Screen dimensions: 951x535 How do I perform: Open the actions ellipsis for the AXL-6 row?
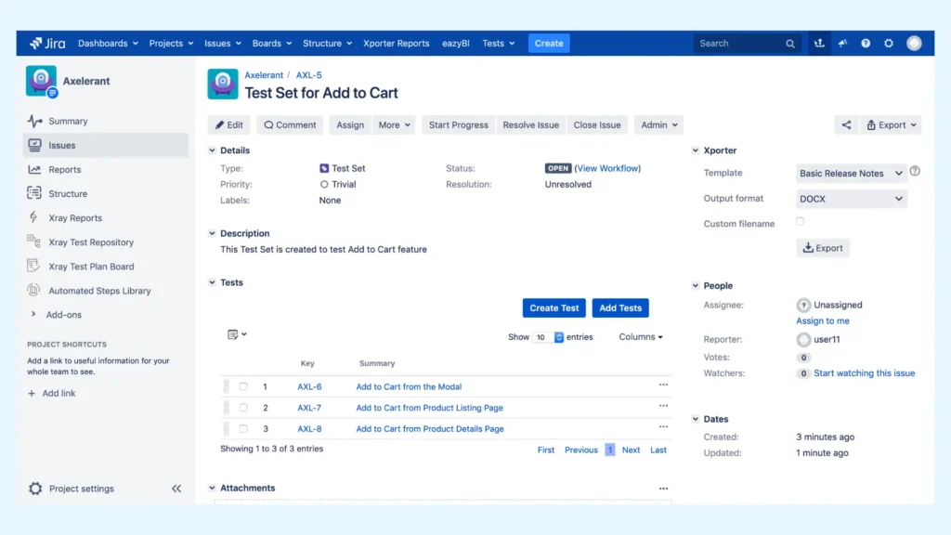tap(663, 385)
